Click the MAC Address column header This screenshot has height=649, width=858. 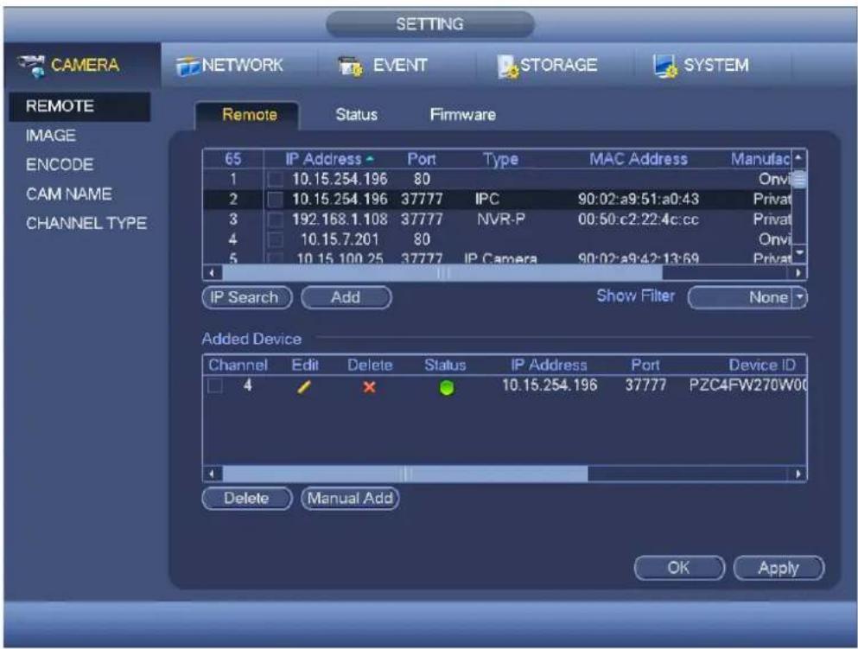pos(638,159)
